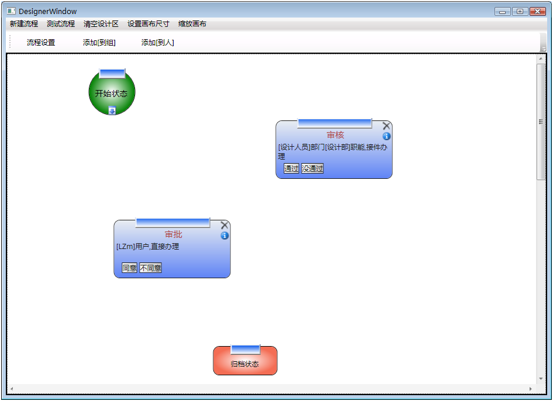Delete the 审批 node with its X icon
This screenshot has height=401, width=553.
(224, 225)
